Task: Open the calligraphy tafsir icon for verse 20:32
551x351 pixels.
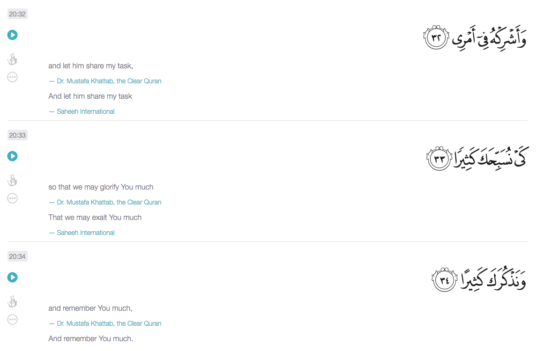Action: pos(13,59)
